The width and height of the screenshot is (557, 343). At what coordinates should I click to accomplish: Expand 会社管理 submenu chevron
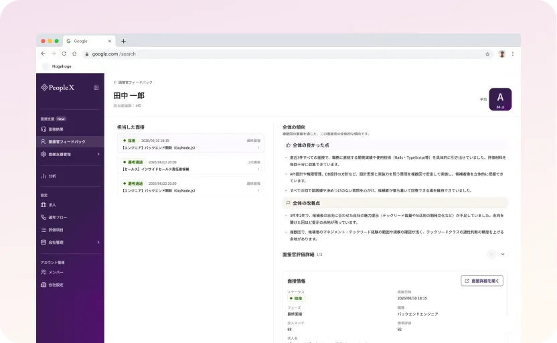(x=98, y=243)
